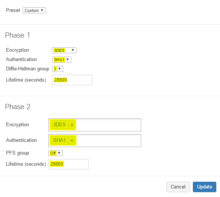220x197 pixels.
Task: Remove the 3DES tag in Phase 2 Encryption
Action: pyautogui.click(x=72, y=125)
